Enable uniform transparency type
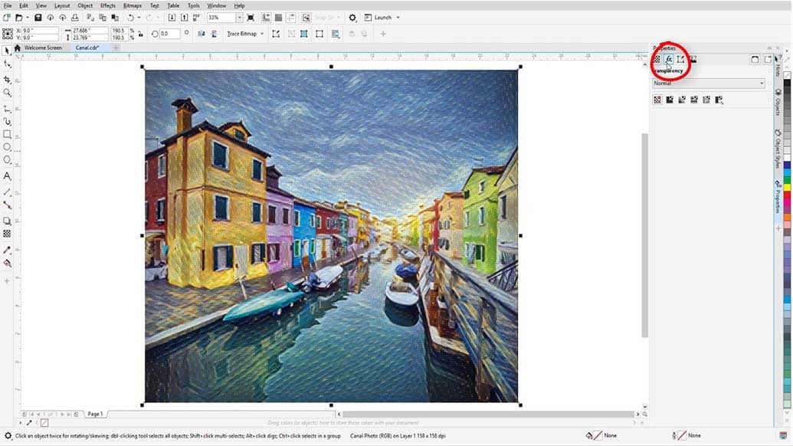The height and width of the screenshot is (446, 793). [670, 100]
